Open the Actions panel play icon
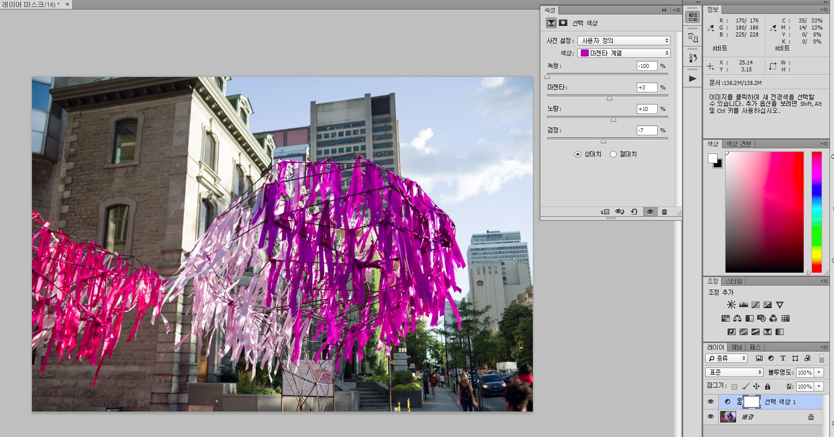The width and height of the screenshot is (834, 437). pos(693,78)
